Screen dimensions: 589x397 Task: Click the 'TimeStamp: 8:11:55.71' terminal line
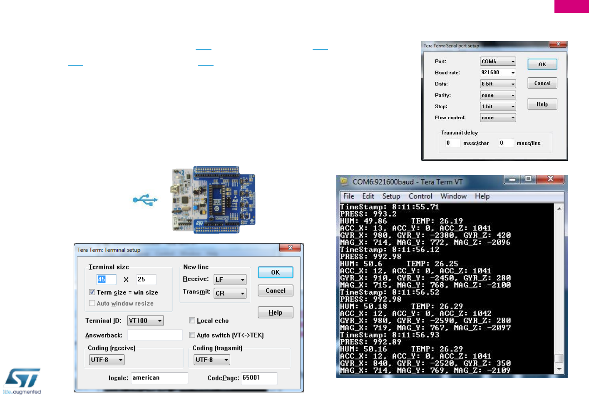tap(390, 207)
